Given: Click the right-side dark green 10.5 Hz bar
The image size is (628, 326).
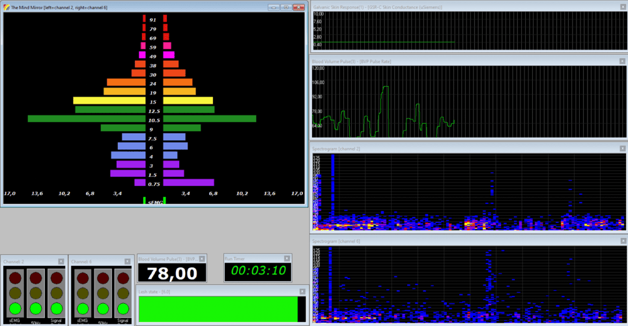Looking at the screenshot, I should [x=209, y=119].
